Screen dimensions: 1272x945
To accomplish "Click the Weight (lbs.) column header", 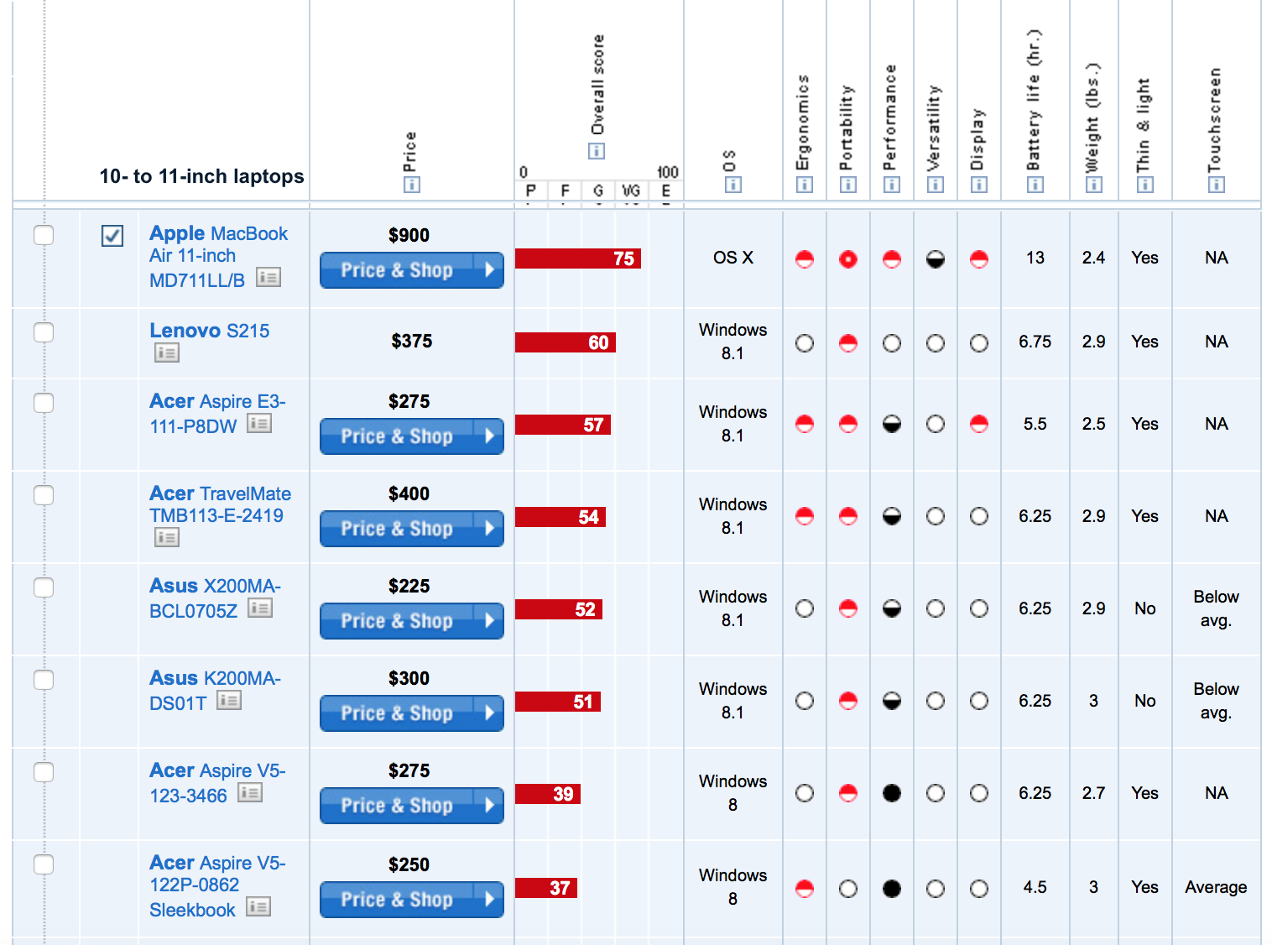I will point(1092,117).
